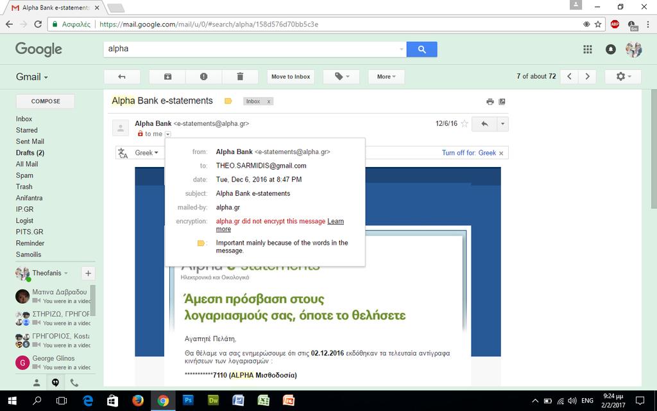
Task: Open the labels dropdown button
Action: (x=341, y=77)
